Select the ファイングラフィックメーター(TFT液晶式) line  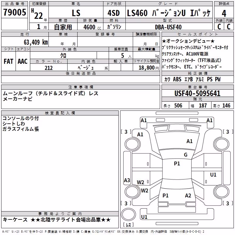coord(192,60)
